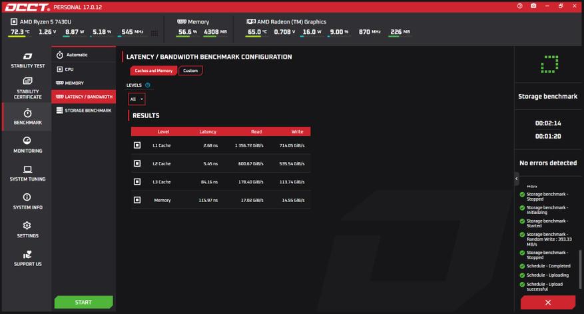Sort by the Read column header
The image size is (584, 314).
(x=256, y=131)
